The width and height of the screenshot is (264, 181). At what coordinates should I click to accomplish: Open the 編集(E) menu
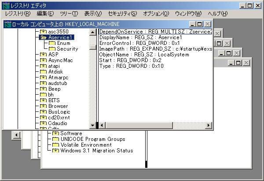pos(45,14)
